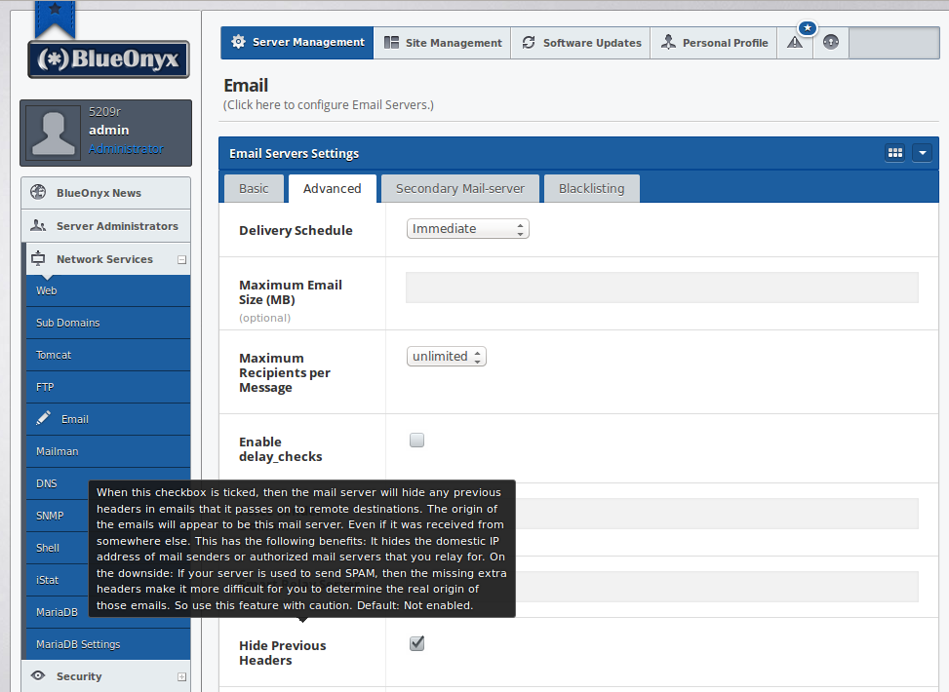949x692 pixels.
Task: Click the 'Email' page heading
Action: point(246,86)
